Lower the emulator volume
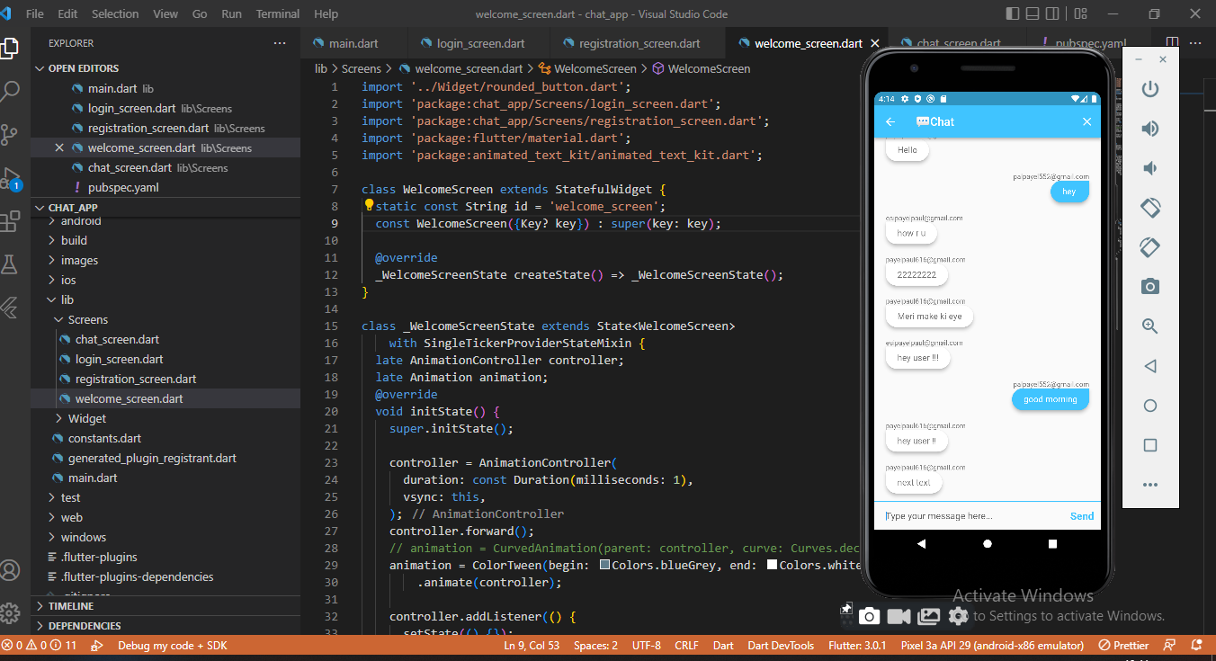Viewport: 1216px width, 661px height. coord(1149,168)
